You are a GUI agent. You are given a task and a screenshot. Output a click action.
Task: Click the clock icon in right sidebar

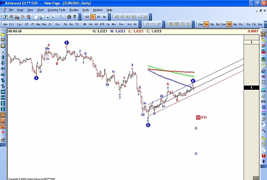(x=264, y=65)
